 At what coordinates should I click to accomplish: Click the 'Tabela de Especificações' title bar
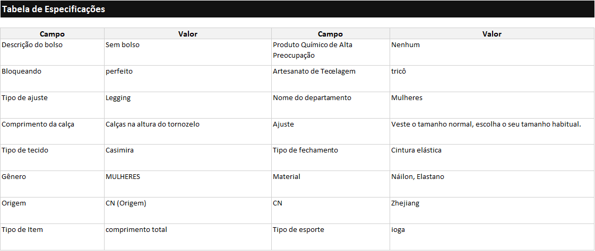53,10
